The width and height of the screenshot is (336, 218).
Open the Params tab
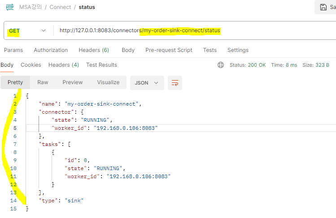pyautogui.click(x=13, y=50)
